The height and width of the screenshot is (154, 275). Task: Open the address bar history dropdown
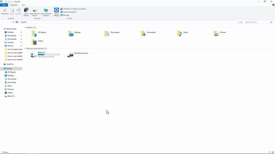pos(239,22)
